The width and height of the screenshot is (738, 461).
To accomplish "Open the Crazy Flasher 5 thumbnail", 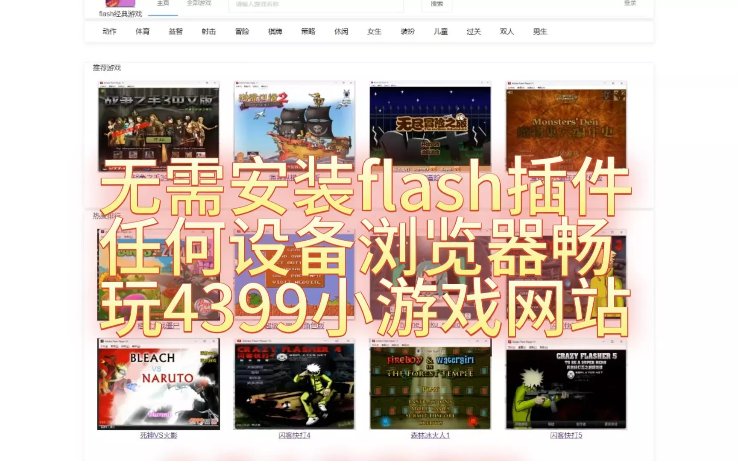I will click(x=566, y=384).
